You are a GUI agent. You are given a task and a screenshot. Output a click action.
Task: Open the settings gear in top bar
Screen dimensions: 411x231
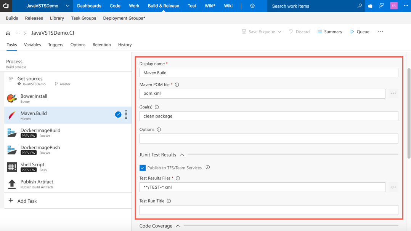point(252,6)
